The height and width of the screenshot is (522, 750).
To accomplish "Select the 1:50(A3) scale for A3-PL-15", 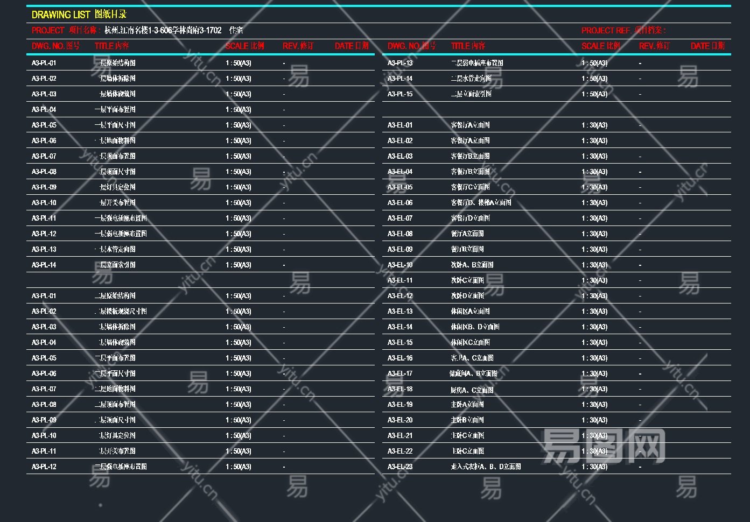I will (594, 94).
